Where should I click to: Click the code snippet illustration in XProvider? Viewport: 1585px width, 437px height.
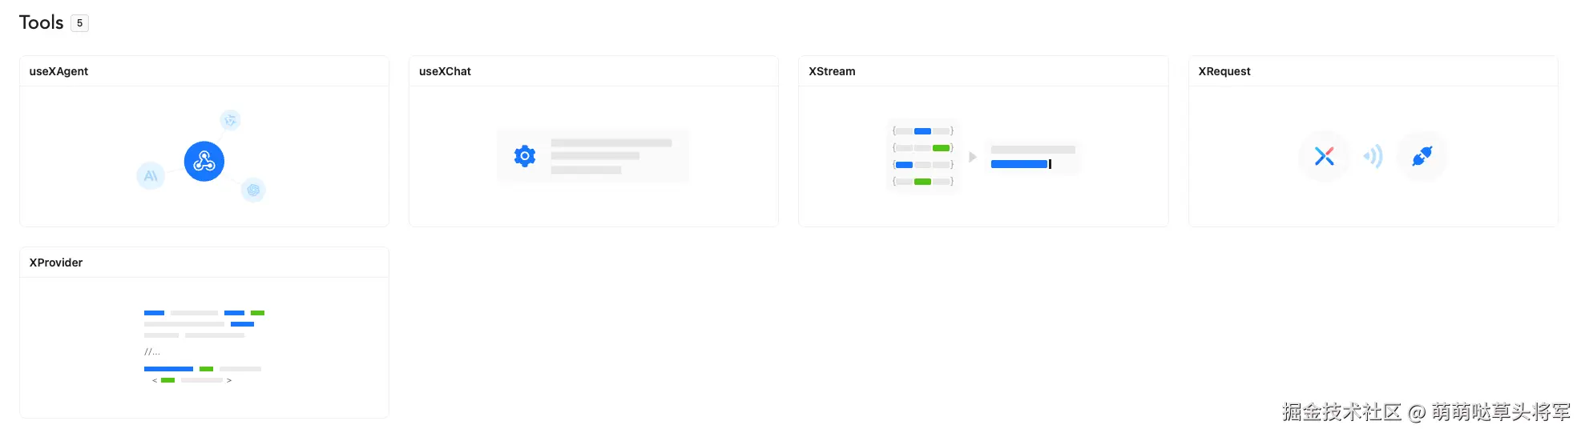[204, 347]
